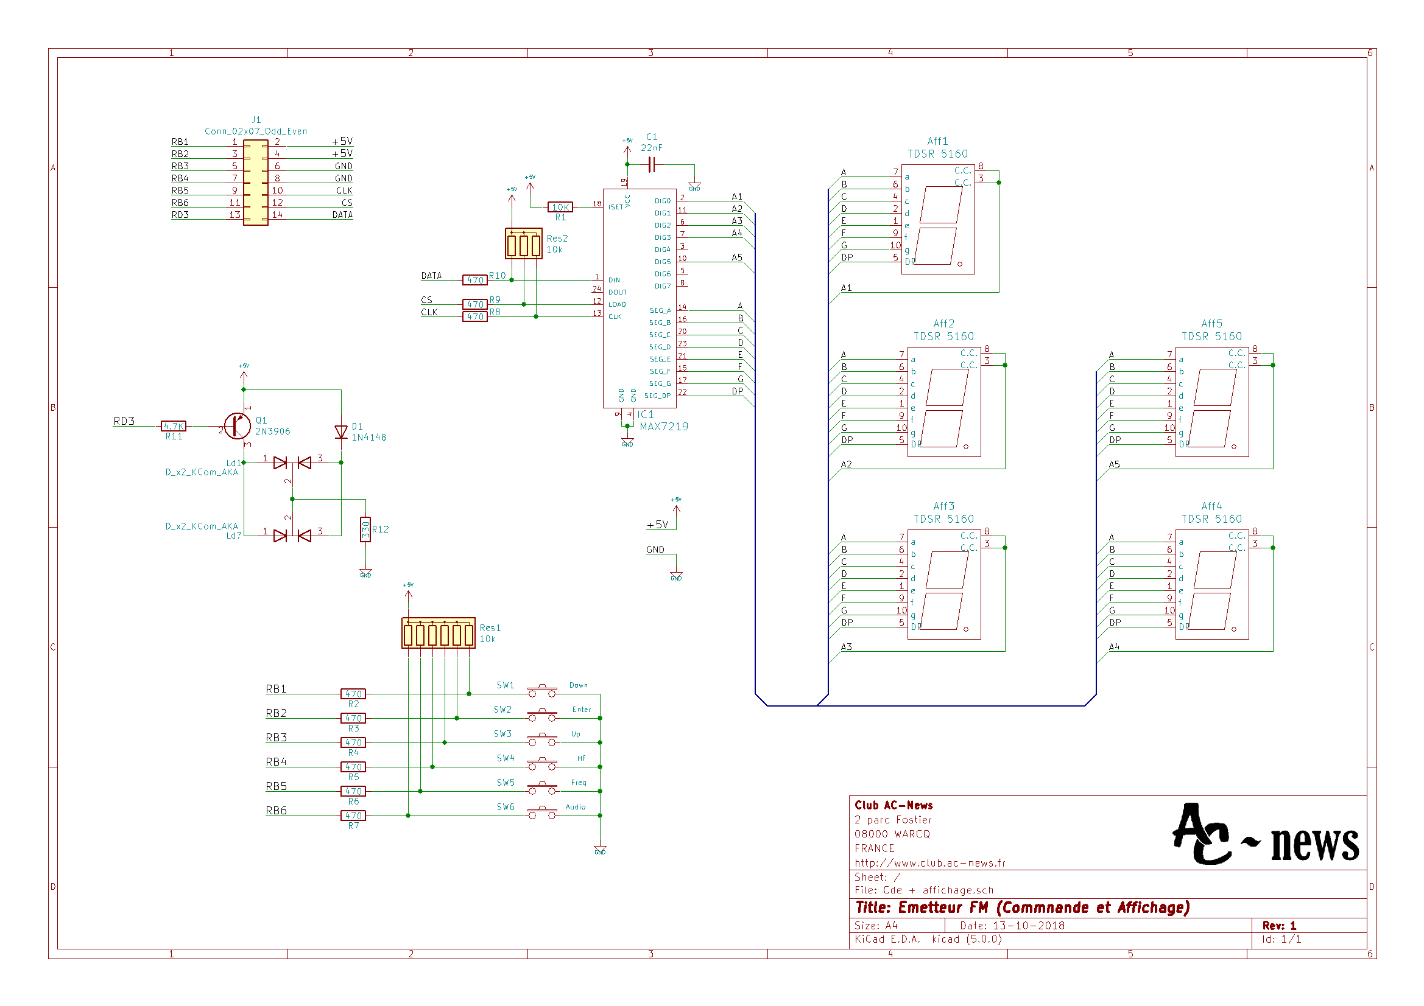
Task: Click the 'File: Cde + affichage.sch' text
Action: point(923,890)
